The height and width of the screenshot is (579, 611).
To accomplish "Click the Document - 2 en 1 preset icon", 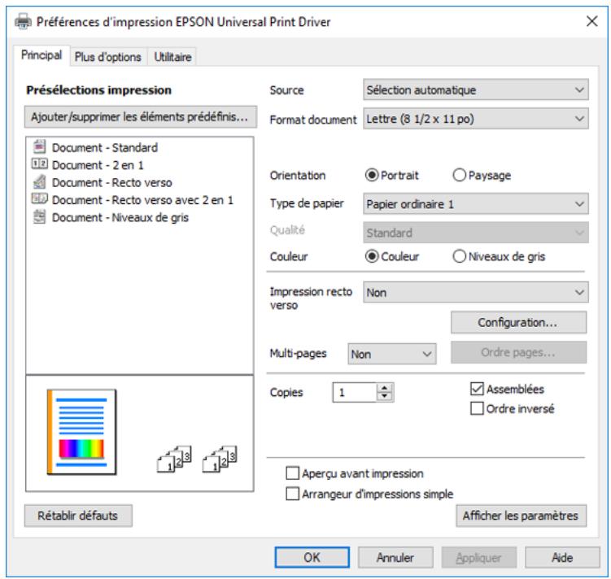I will tap(39, 164).
